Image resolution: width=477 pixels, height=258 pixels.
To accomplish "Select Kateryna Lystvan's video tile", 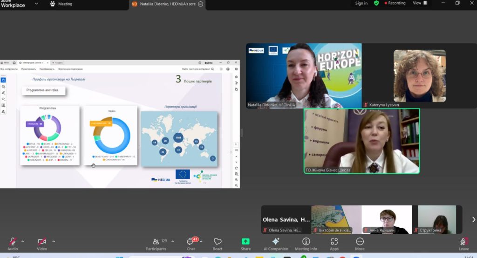I will tap(419, 76).
